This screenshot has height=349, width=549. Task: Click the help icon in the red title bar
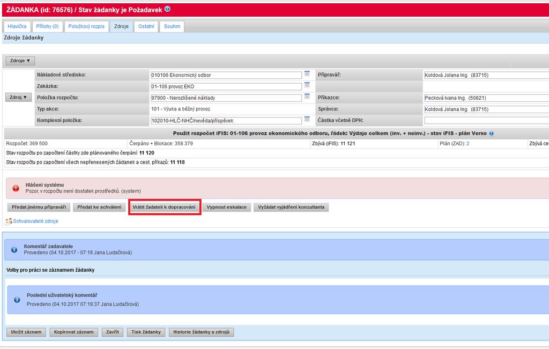point(167,9)
